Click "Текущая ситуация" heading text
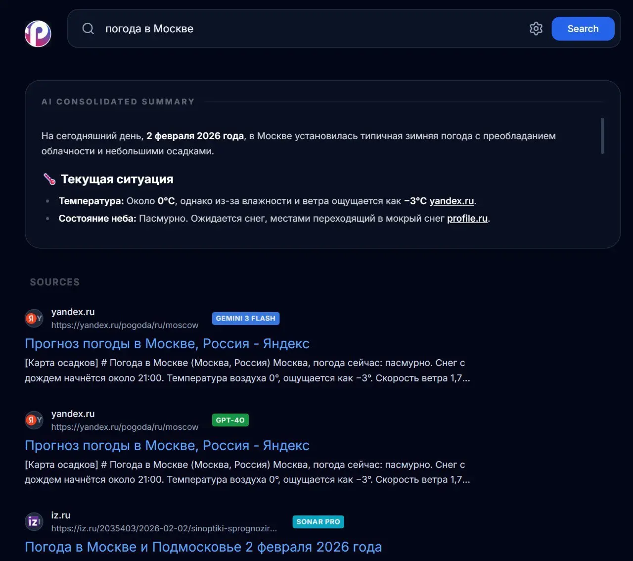 (x=117, y=179)
